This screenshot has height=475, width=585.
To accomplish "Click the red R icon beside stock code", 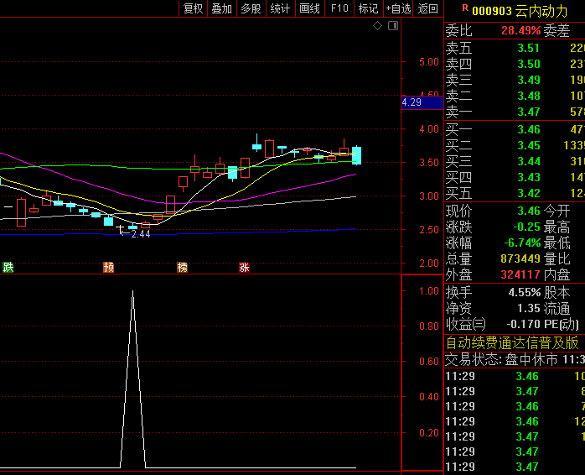I will coord(465,8).
